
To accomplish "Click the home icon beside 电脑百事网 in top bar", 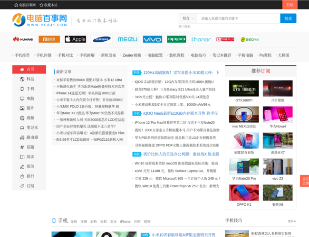I will [16, 5].
